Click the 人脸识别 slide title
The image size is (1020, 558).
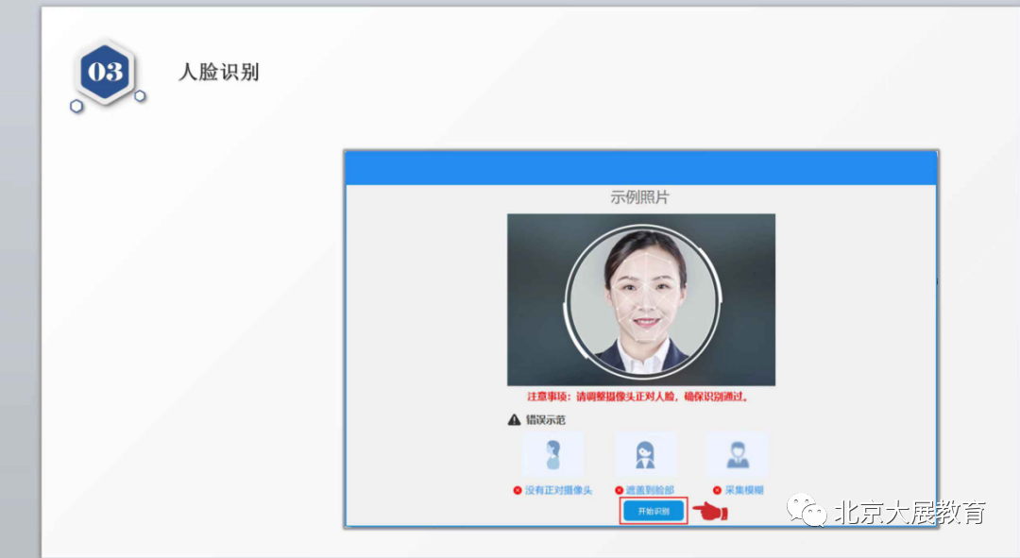click(x=218, y=73)
